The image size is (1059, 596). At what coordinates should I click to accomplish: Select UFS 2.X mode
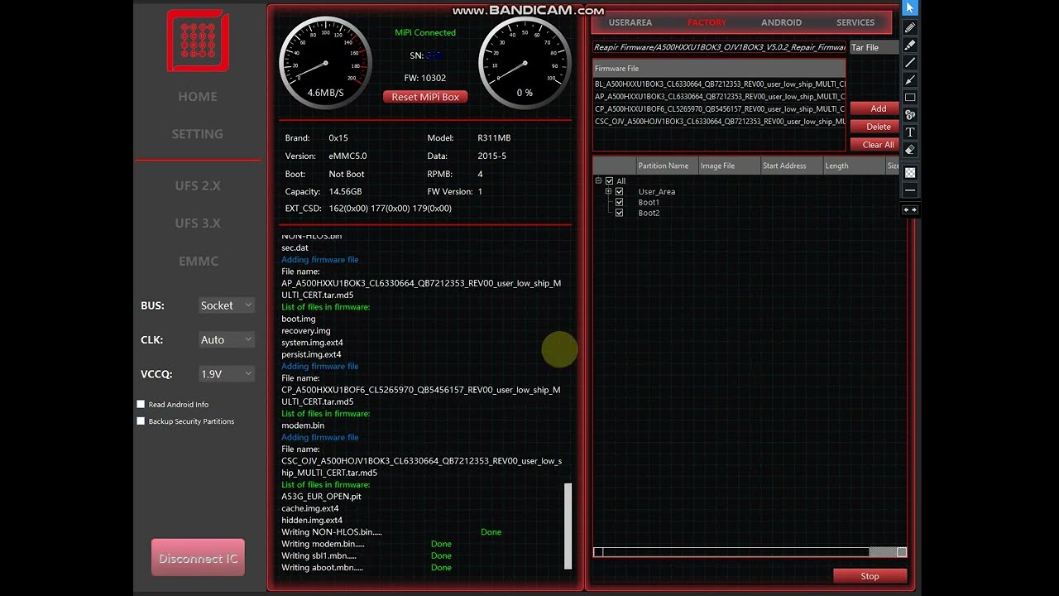tap(198, 185)
